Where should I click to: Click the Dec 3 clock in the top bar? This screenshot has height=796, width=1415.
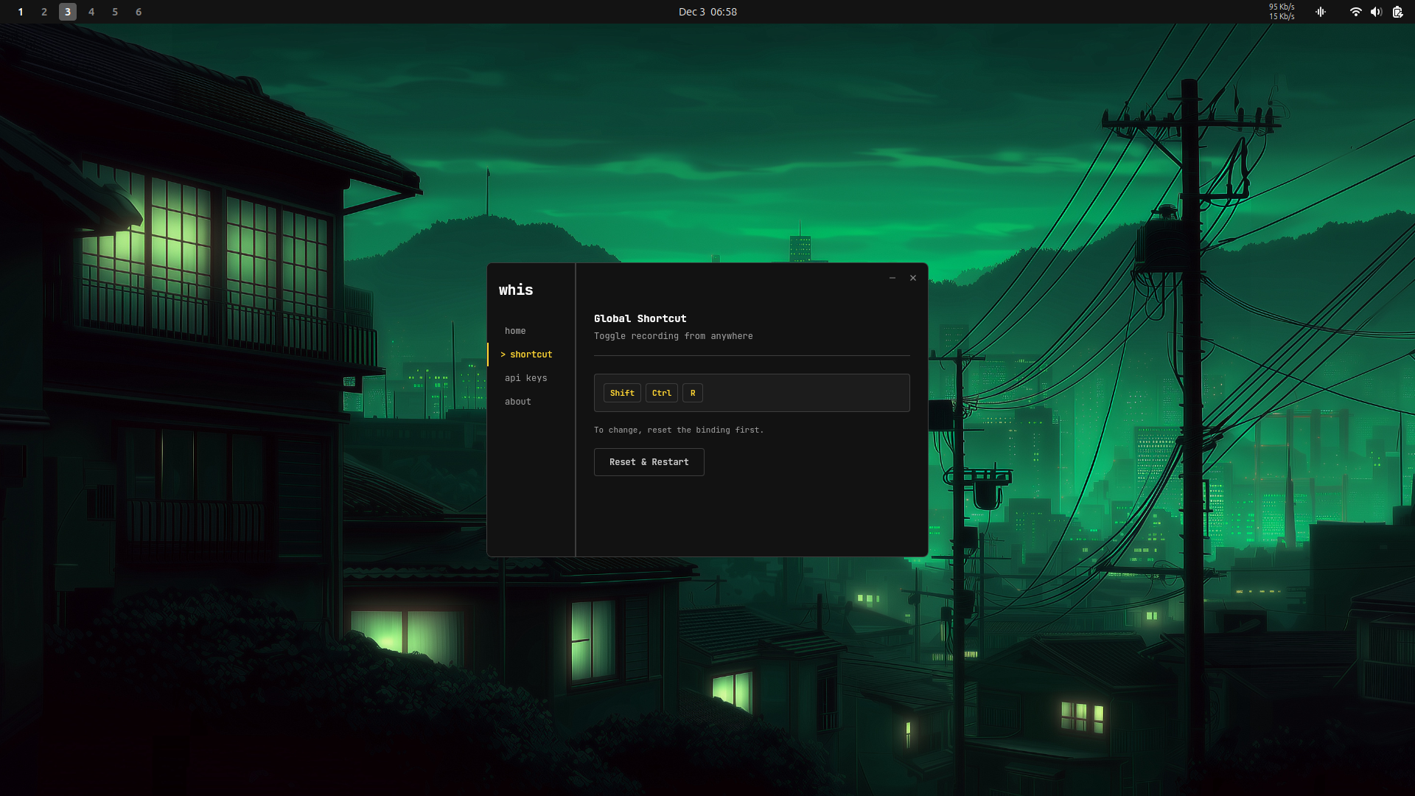707,12
